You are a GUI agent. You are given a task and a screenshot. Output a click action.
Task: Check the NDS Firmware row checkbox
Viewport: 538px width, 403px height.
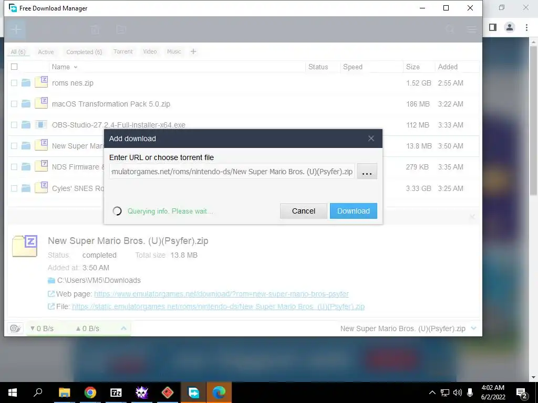coord(14,167)
